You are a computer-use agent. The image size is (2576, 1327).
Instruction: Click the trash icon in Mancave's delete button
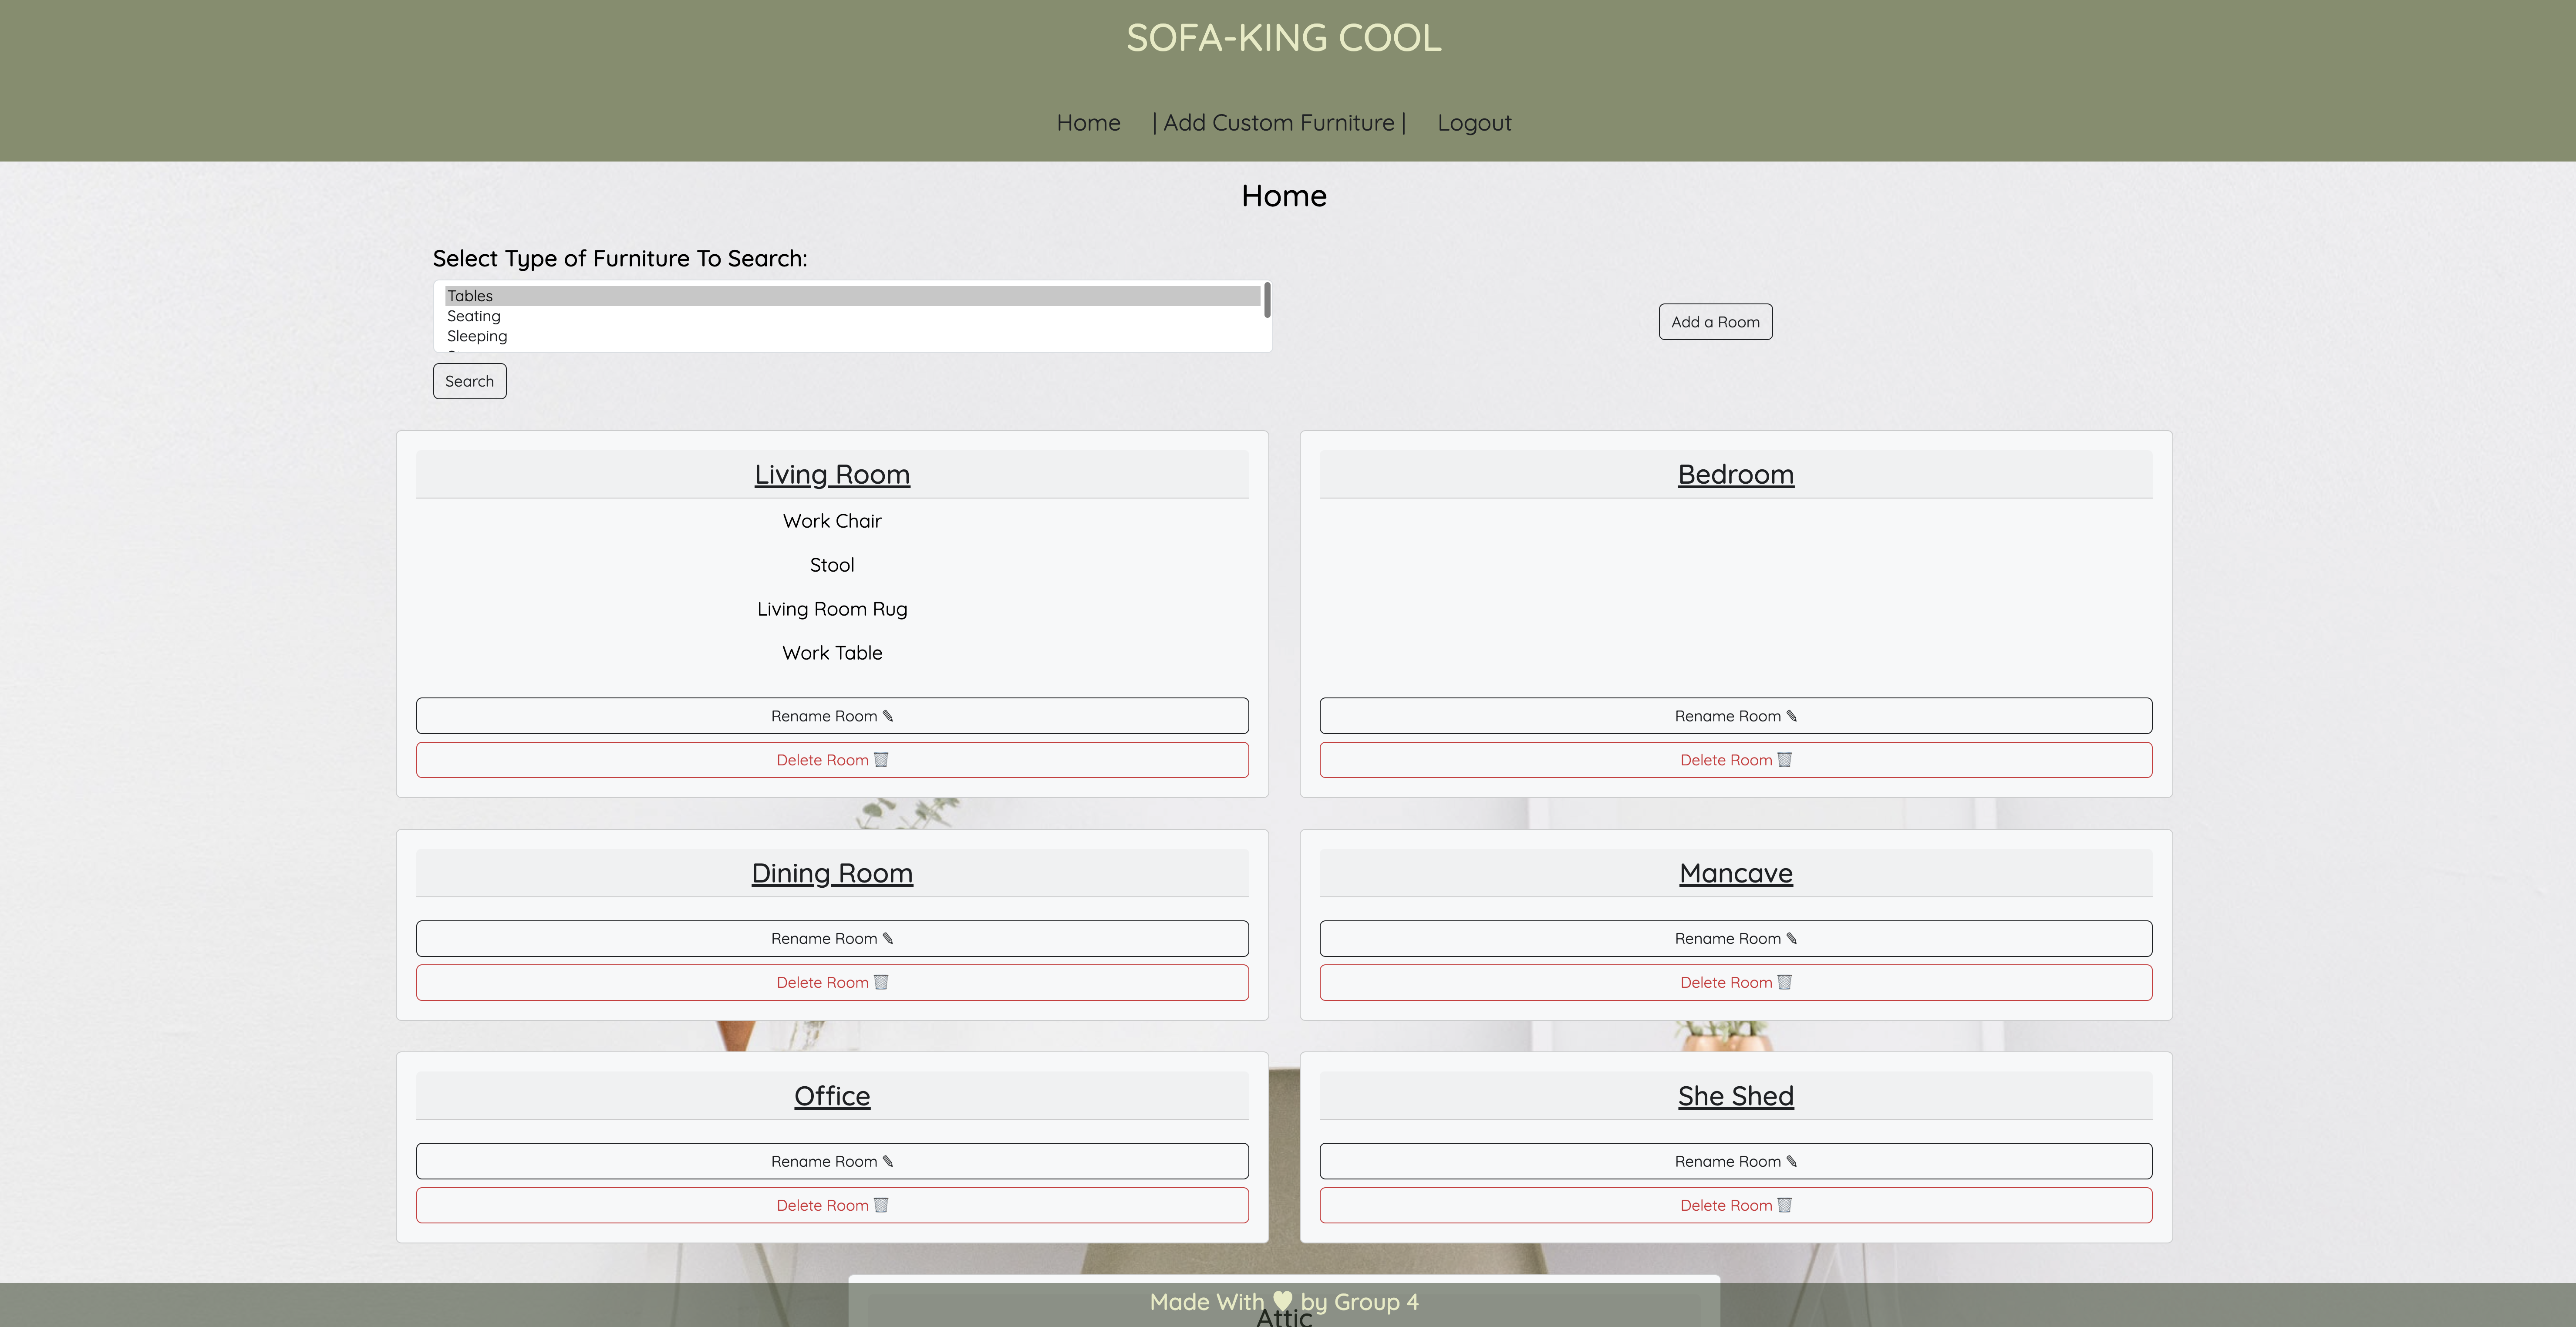click(x=1784, y=982)
